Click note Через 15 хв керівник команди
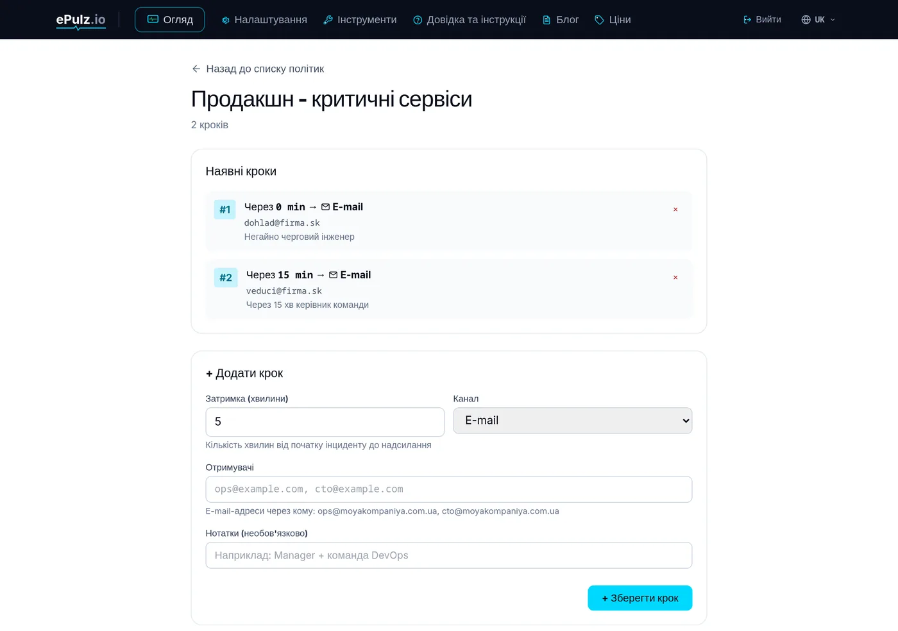The height and width of the screenshot is (631, 898). point(307,305)
